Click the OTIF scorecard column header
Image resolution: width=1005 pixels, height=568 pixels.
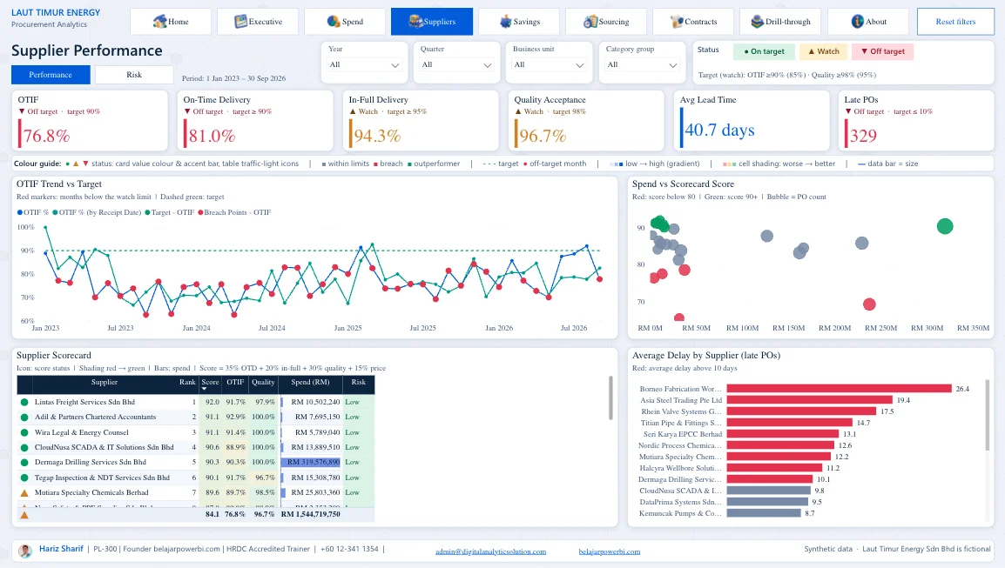[x=235, y=383]
